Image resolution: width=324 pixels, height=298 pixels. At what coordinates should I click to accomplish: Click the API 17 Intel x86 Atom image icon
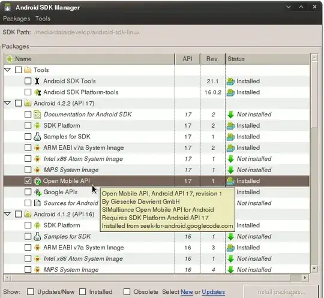pos(37,159)
